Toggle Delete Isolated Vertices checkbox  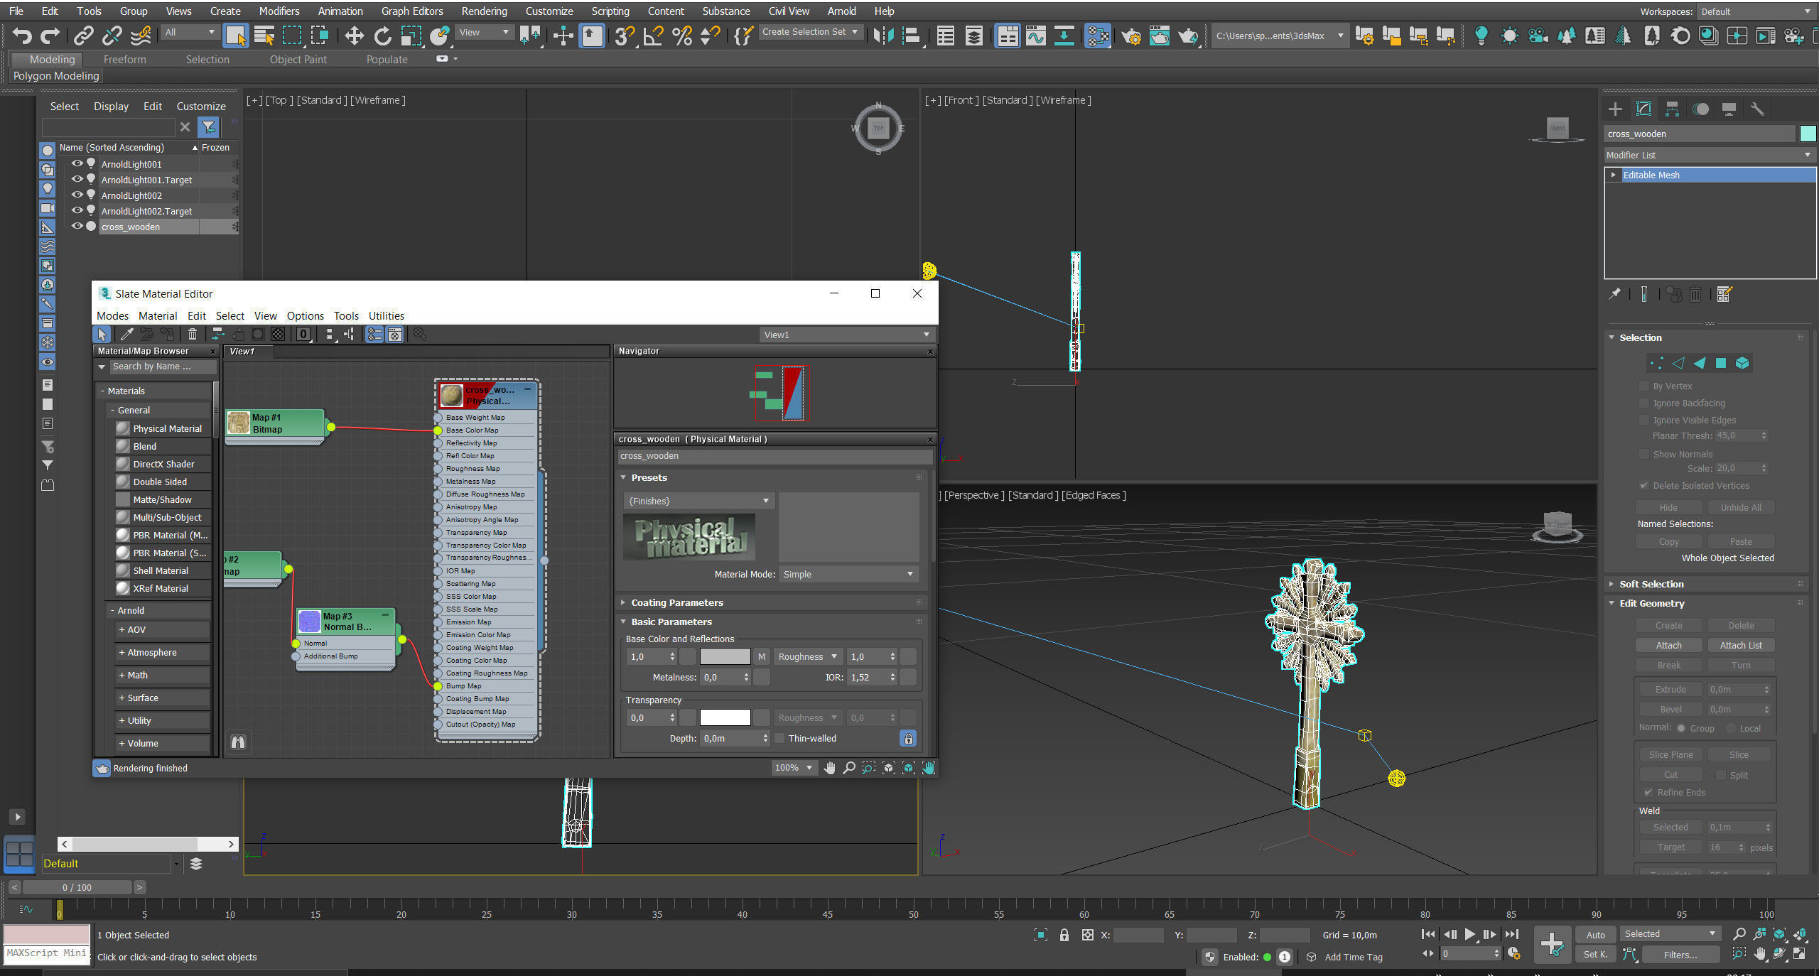[1643, 485]
